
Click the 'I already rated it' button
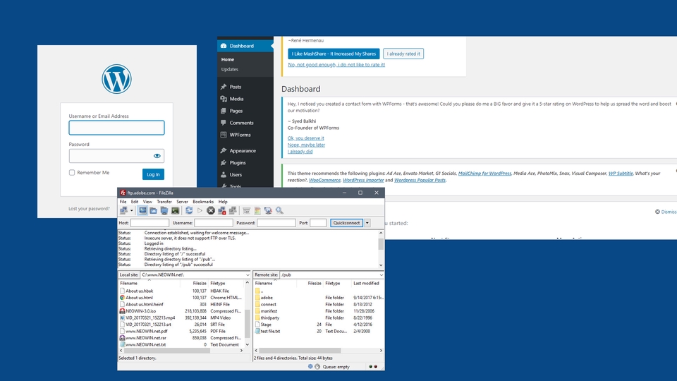tap(403, 54)
